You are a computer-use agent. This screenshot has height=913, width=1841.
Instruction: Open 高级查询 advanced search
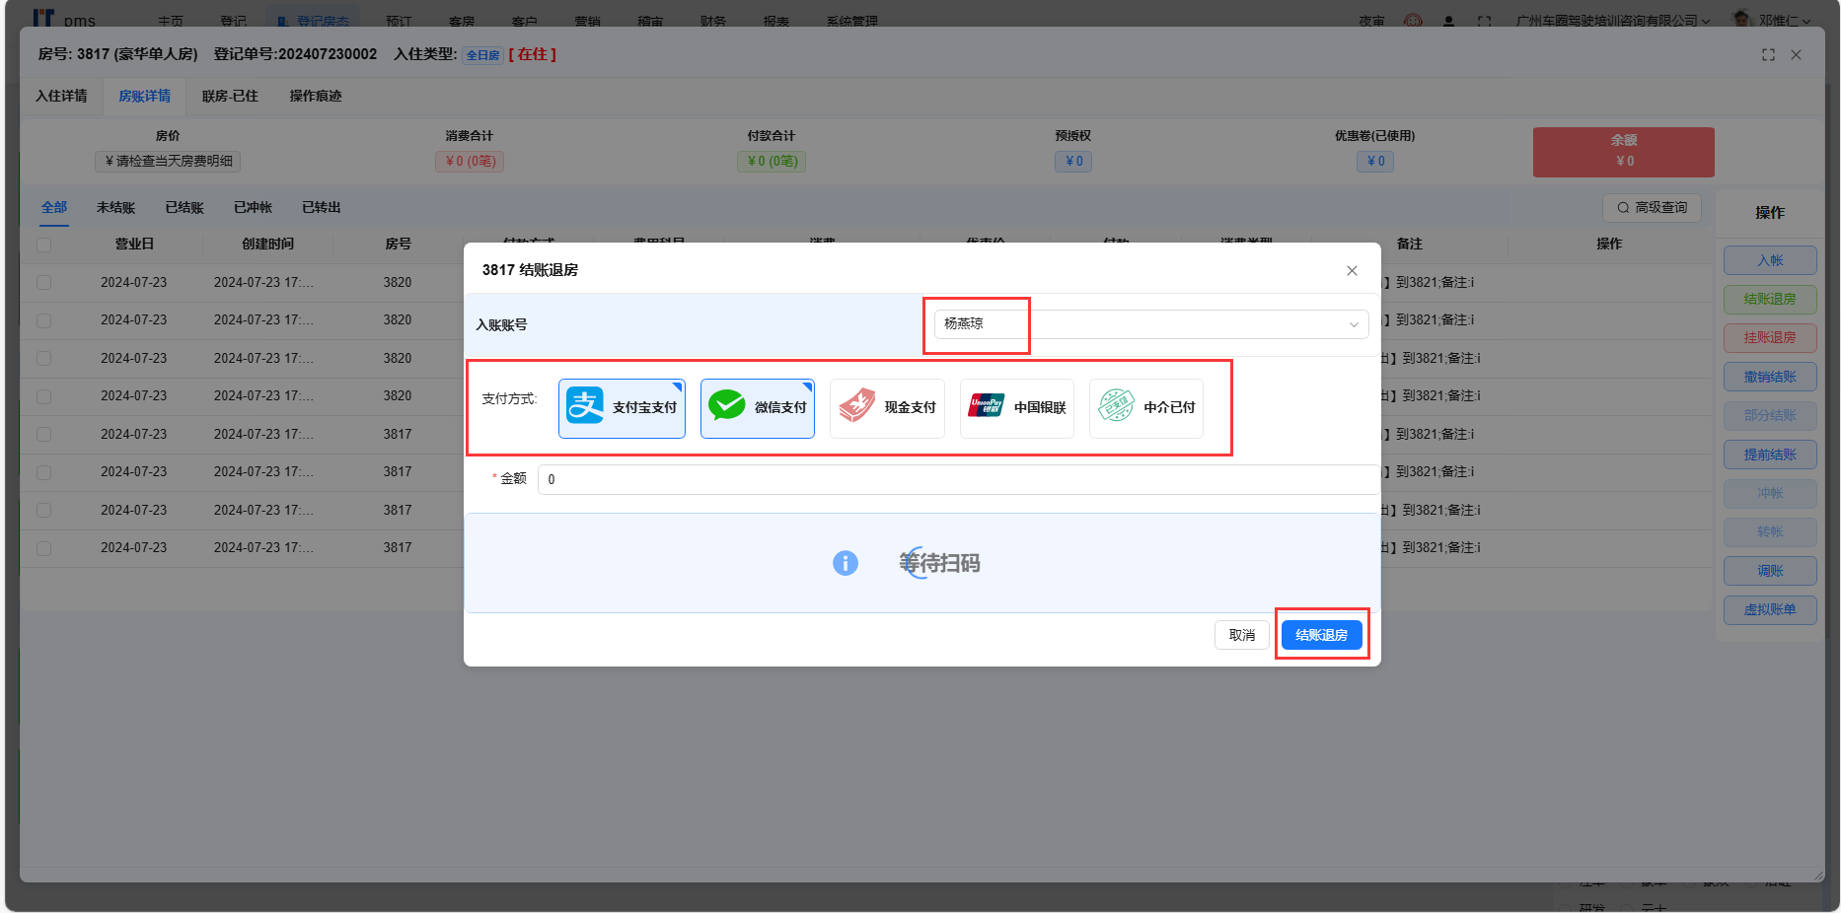[1652, 208]
